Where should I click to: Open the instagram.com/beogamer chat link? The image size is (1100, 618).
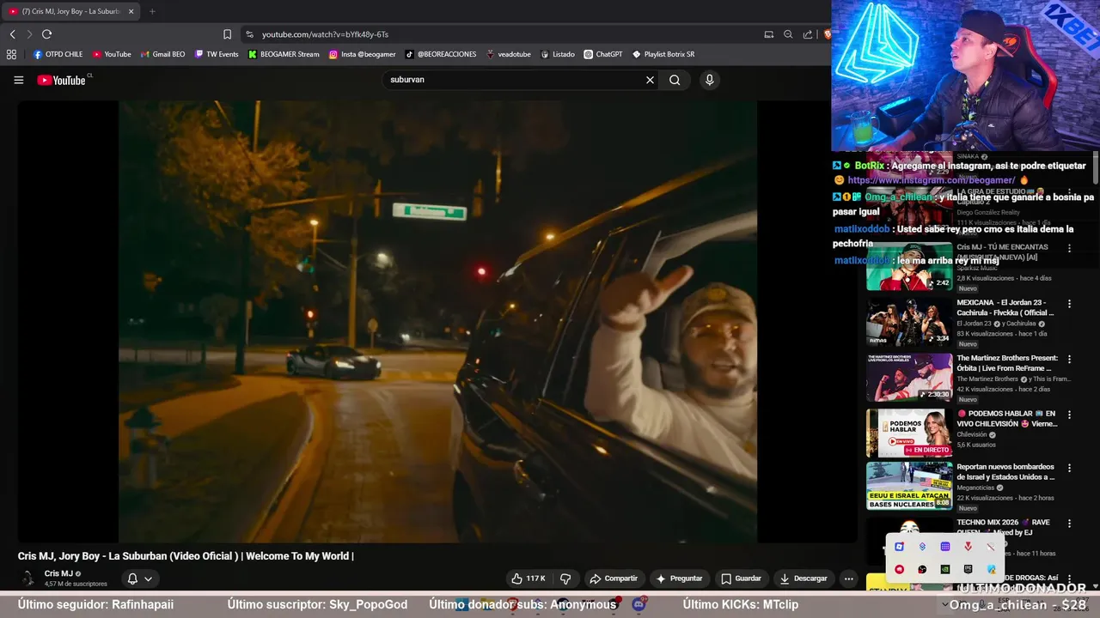(932, 180)
